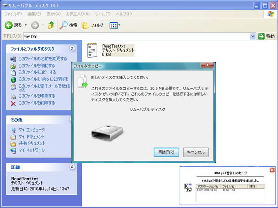
Task: Click the file copy icon in dialog
Action: [83, 81]
